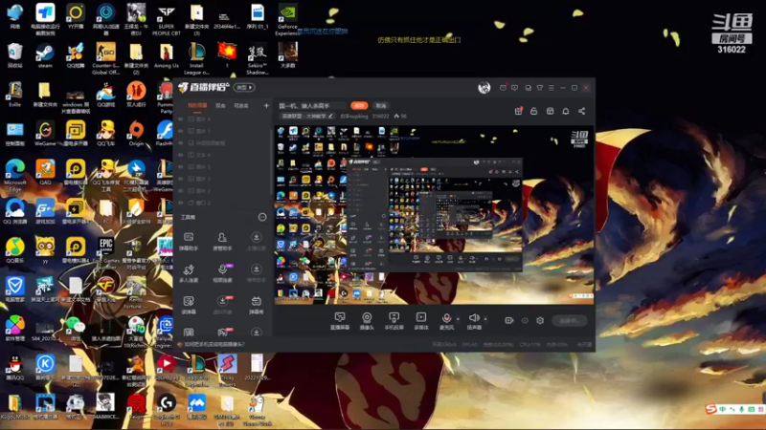Open the stream category tag dropdown

click(x=307, y=116)
